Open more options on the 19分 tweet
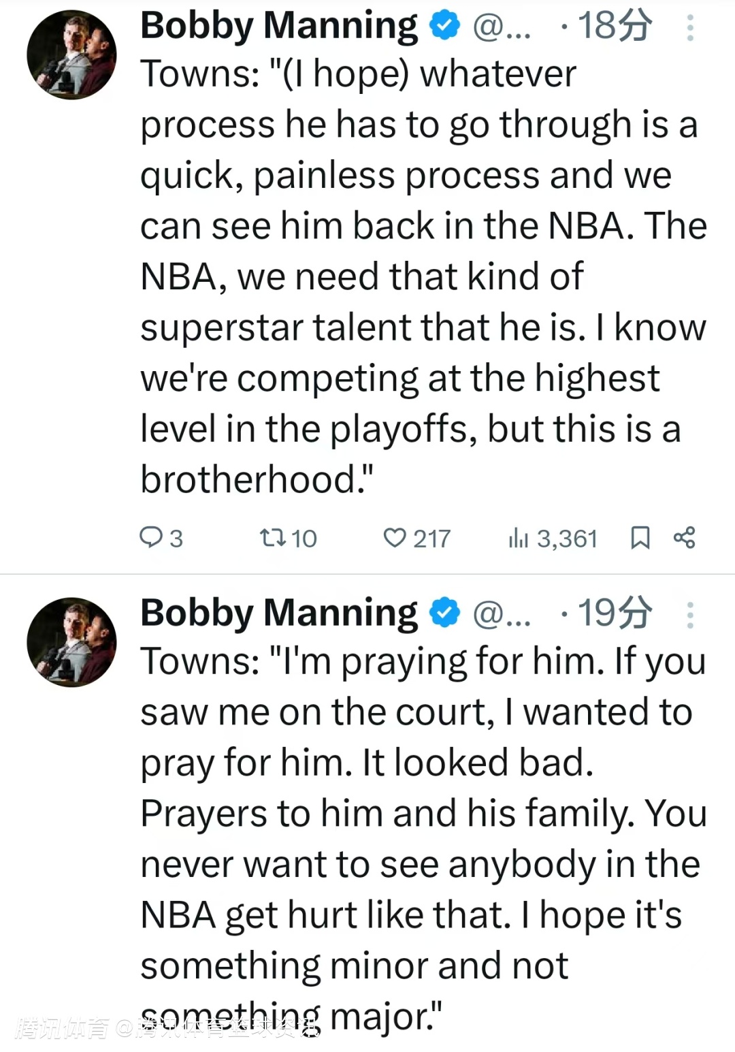Viewport: 735px width, 1052px height. click(x=690, y=615)
